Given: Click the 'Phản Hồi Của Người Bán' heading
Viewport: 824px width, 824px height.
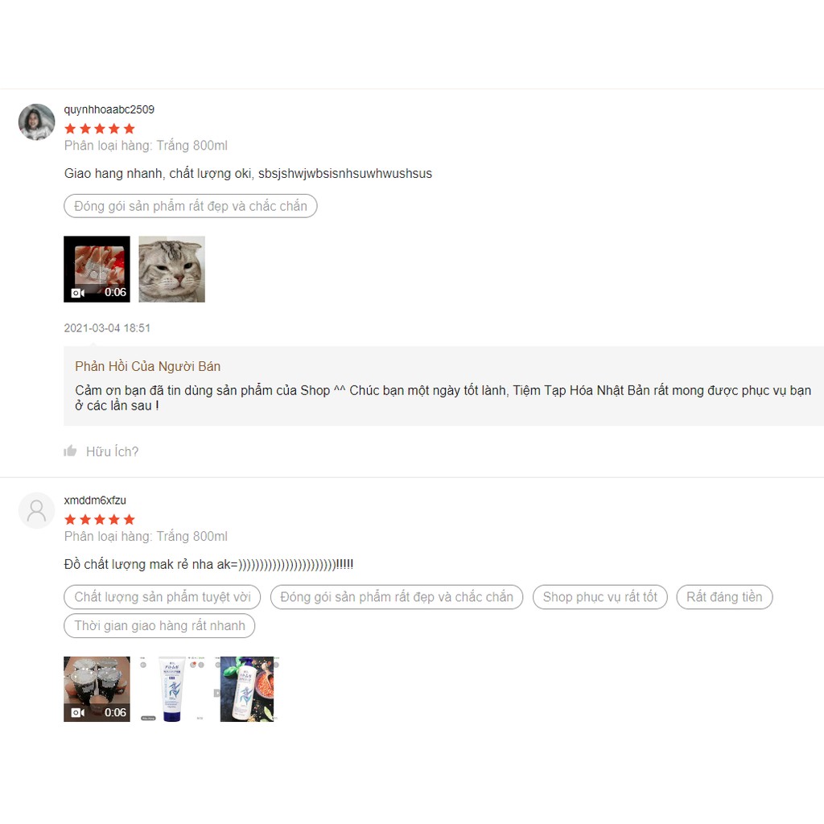Looking at the screenshot, I should [x=148, y=366].
